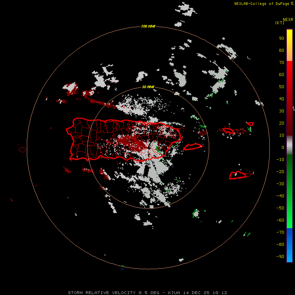295x295 pixels.
Task: Click the -40 value on the velocity scale
Action: coord(280,196)
